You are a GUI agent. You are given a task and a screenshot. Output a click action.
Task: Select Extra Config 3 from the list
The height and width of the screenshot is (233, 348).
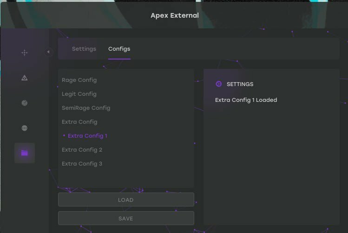(82, 164)
